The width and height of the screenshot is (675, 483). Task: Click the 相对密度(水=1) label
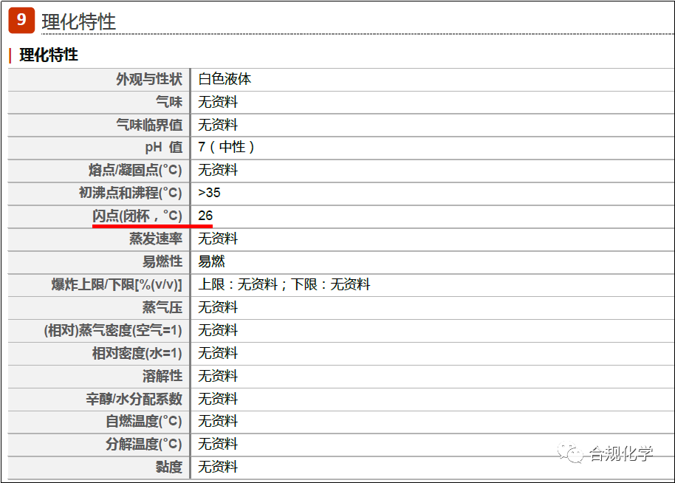pos(137,353)
